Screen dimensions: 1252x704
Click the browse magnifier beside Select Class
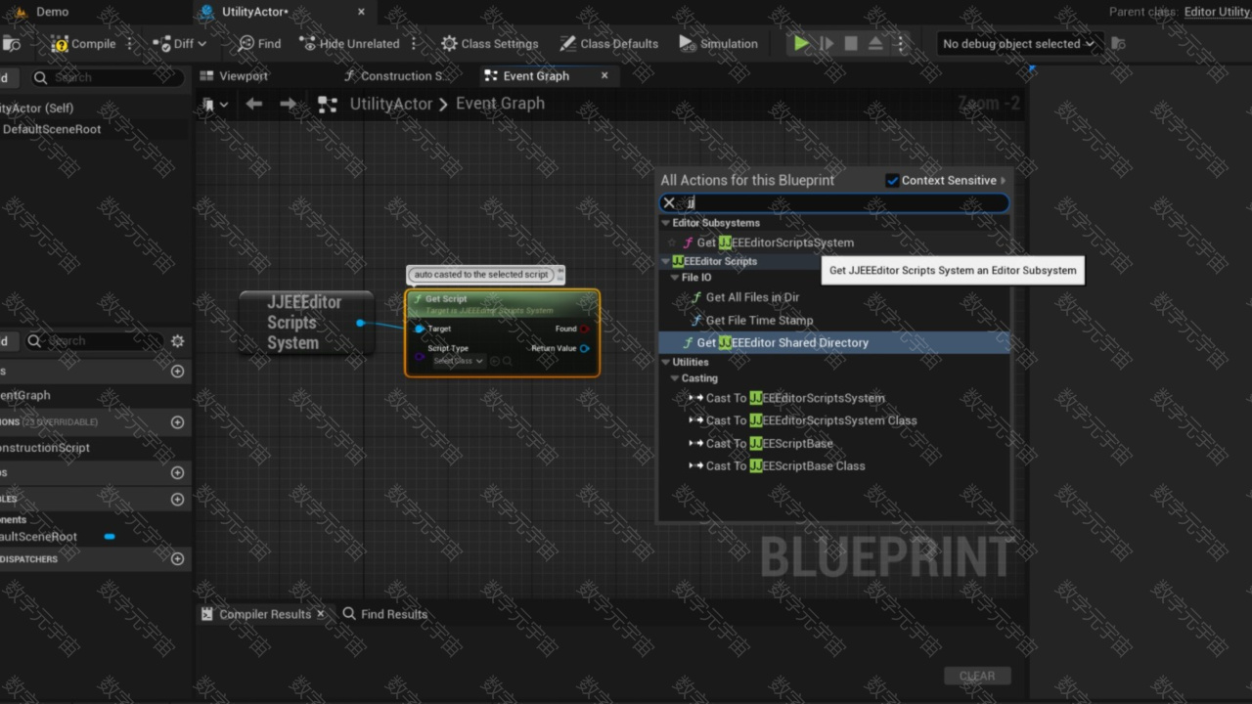click(507, 361)
